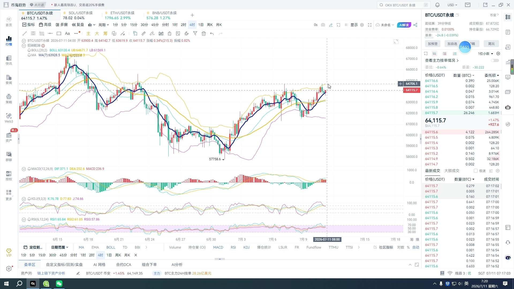Screen dimensions: 514x289
Task: Click the AI解读 button
Action: [x=404, y=25]
